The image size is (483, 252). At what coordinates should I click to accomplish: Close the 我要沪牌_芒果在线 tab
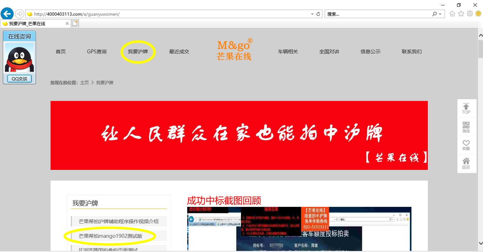[x=67, y=23]
